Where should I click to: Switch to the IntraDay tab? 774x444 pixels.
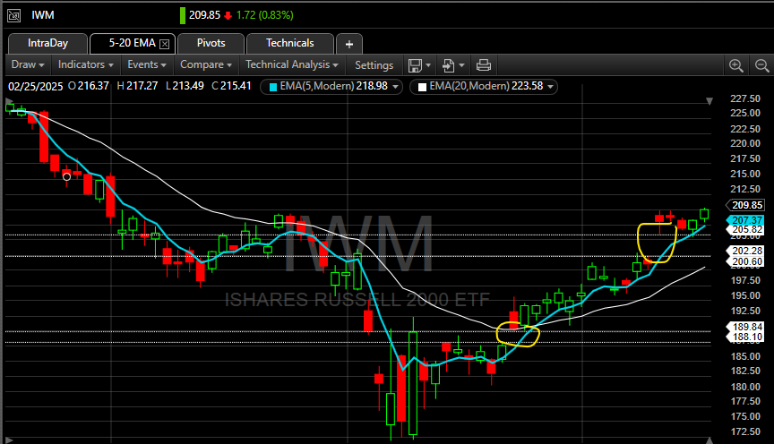tap(48, 43)
